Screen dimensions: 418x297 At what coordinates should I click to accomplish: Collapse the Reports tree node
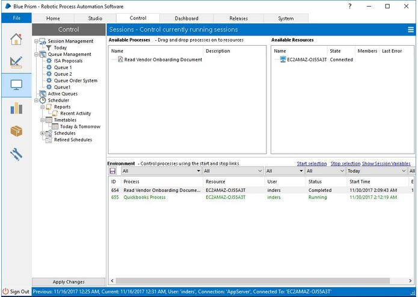tap(42, 107)
